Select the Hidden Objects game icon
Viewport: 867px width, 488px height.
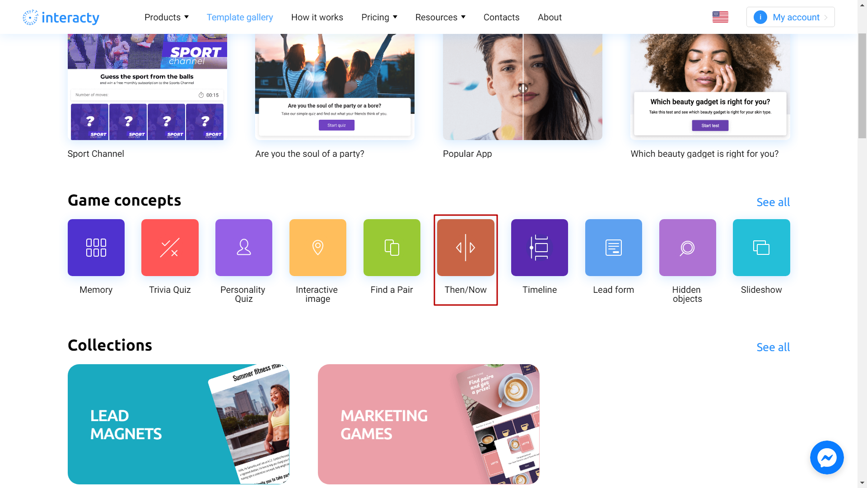(687, 247)
